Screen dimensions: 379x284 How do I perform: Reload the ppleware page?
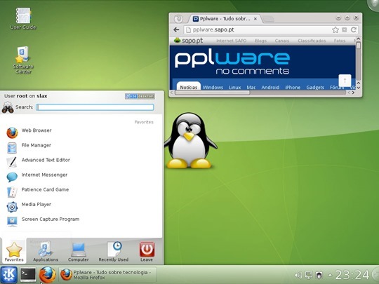coord(354,29)
